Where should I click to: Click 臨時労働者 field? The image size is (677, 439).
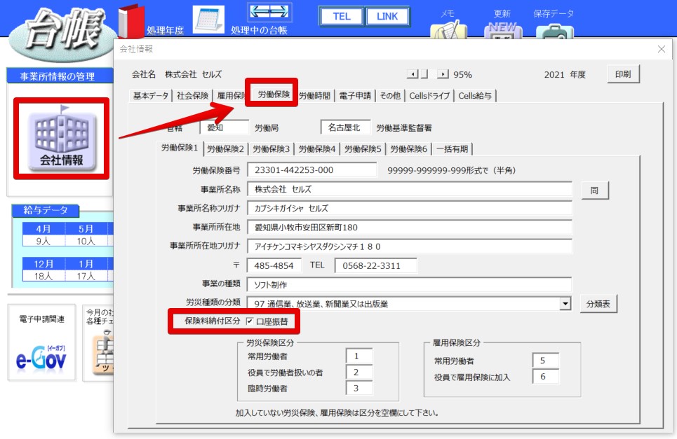tap(359, 388)
